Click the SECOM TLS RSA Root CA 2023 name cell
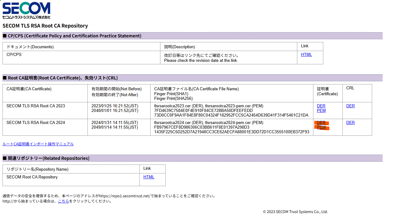Screen dimensions: 403x222 click(x=36, y=106)
